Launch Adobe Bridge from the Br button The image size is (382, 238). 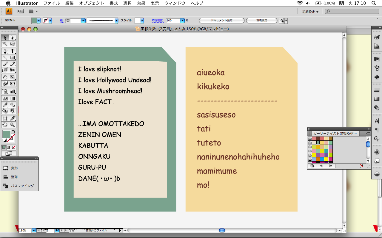click(20, 11)
